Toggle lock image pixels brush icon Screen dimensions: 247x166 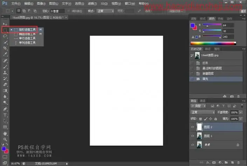(205, 119)
